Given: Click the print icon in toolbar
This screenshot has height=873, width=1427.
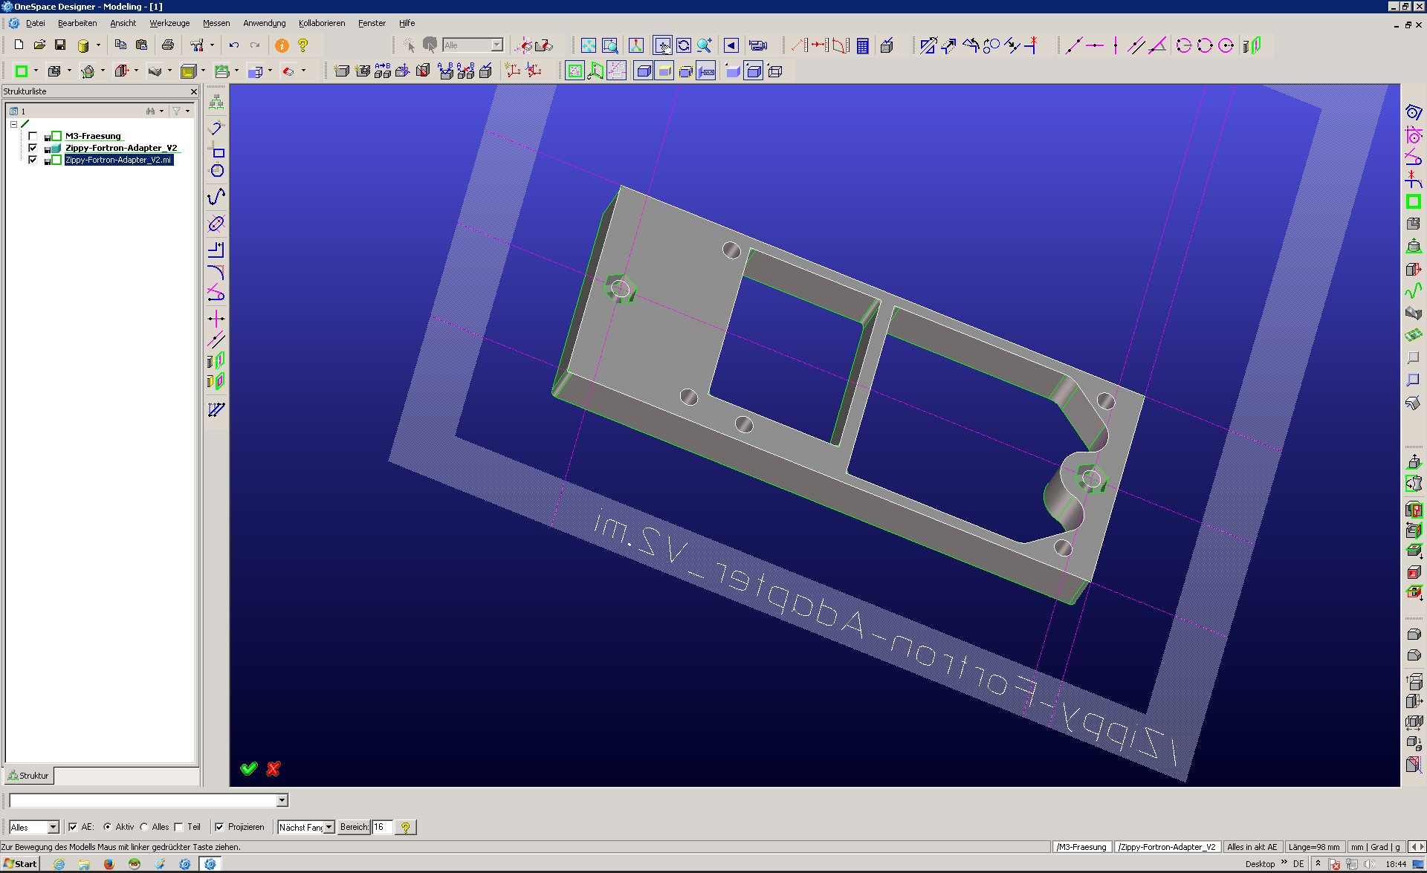Looking at the screenshot, I should [x=168, y=45].
